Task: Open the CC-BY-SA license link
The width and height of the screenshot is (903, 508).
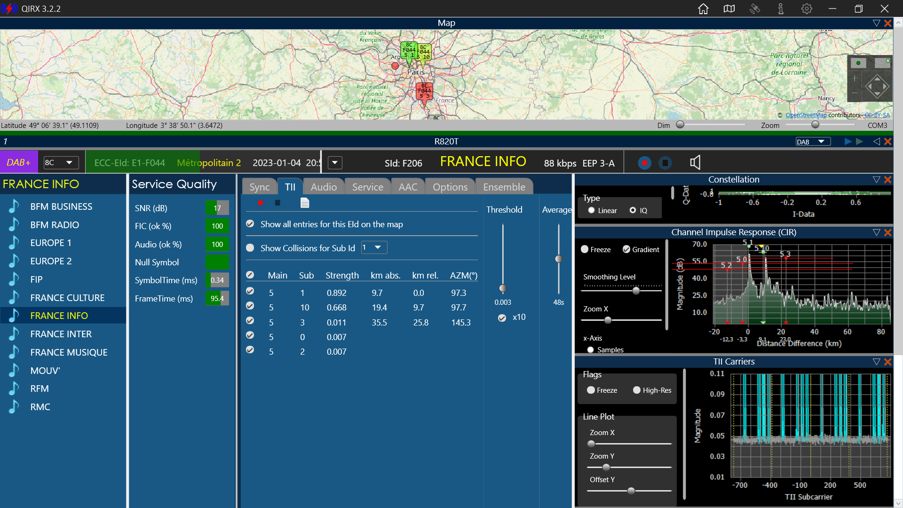Action: click(x=877, y=115)
